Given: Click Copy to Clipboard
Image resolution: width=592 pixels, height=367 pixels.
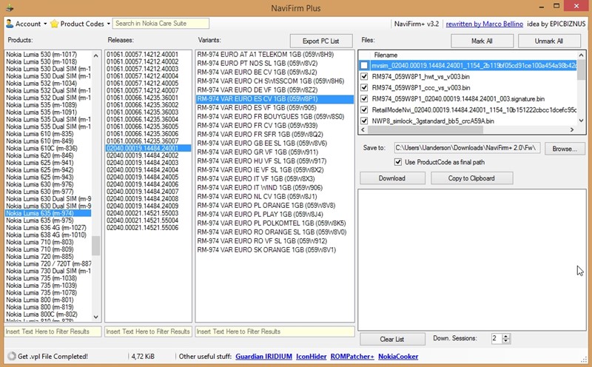Looking at the screenshot, I should tap(471, 178).
